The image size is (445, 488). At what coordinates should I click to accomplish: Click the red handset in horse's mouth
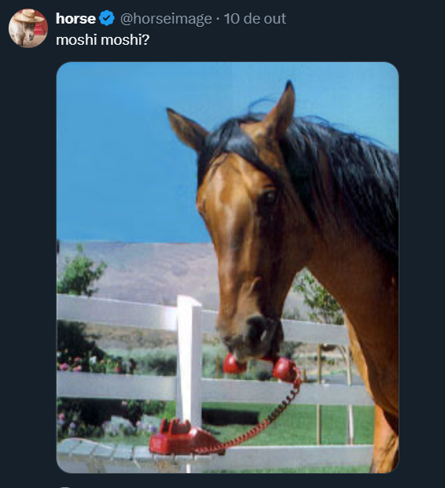[x=262, y=366]
